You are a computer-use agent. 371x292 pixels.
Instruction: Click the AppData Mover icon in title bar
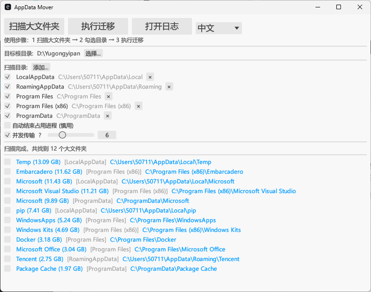(8, 7)
